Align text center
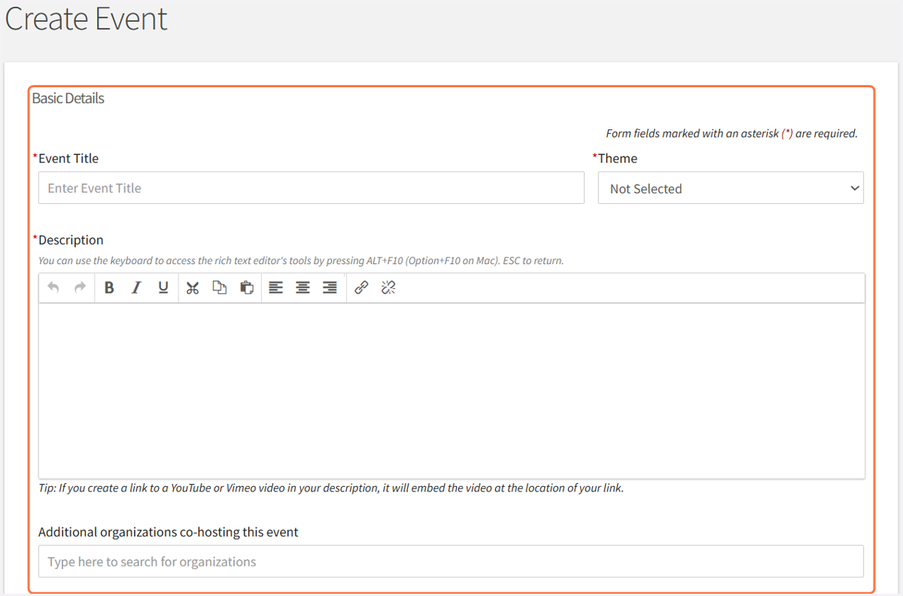This screenshot has width=903, height=596. (x=303, y=287)
